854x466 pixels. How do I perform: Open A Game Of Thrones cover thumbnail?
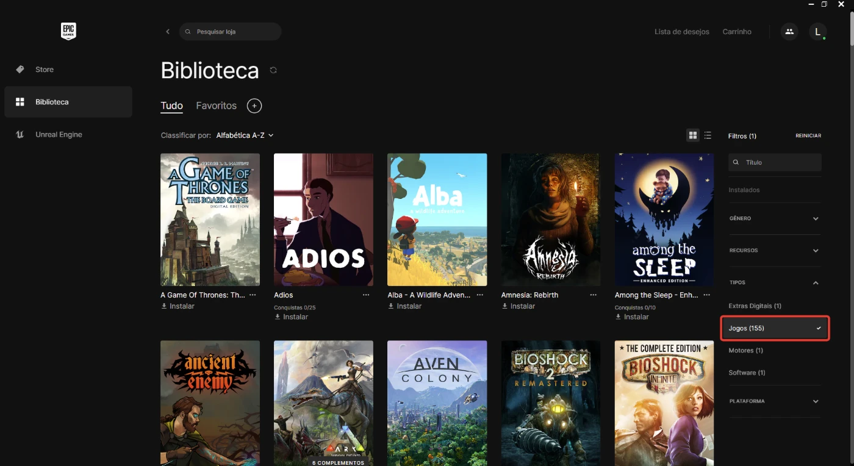click(210, 220)
